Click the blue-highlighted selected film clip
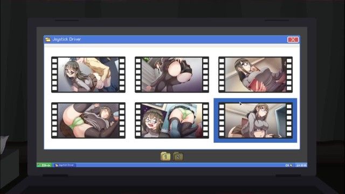 (256, 121)
